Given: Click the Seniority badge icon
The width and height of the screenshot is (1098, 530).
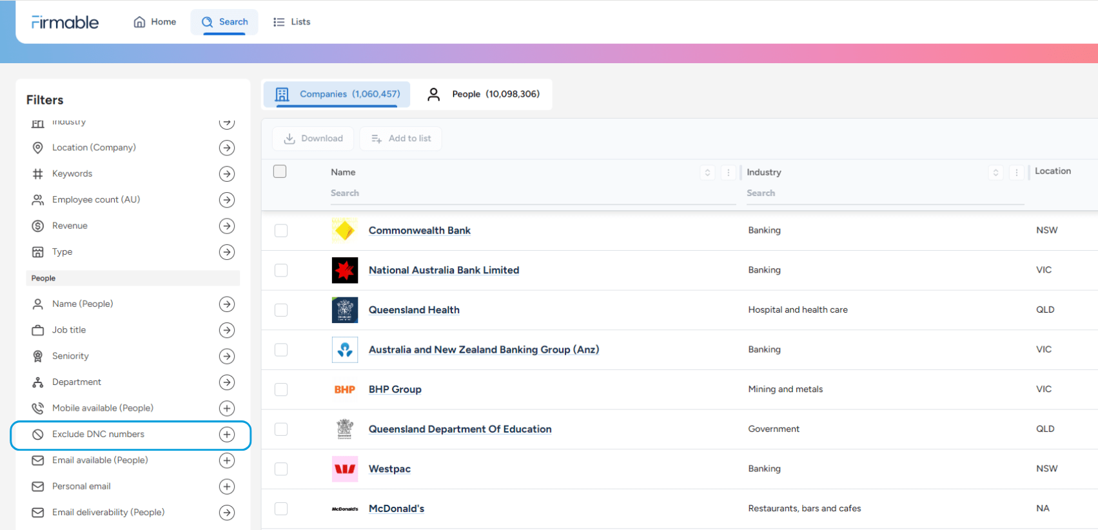Looking at the screenshot, I should point(38,356).
